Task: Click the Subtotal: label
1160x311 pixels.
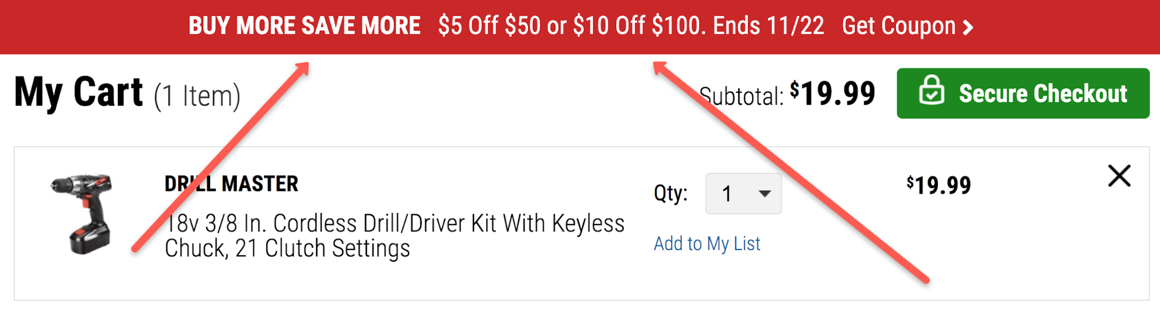Action: (x=741, y=96)
